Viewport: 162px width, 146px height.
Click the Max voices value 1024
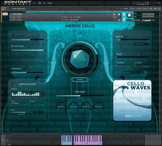tap(79, 17)
